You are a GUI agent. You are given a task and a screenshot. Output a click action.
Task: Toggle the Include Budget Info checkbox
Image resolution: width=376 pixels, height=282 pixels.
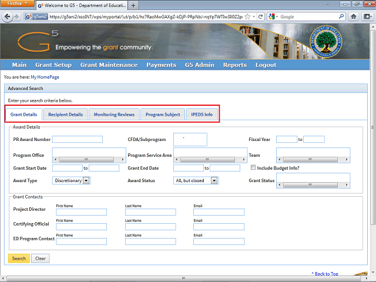pos(253,167)
